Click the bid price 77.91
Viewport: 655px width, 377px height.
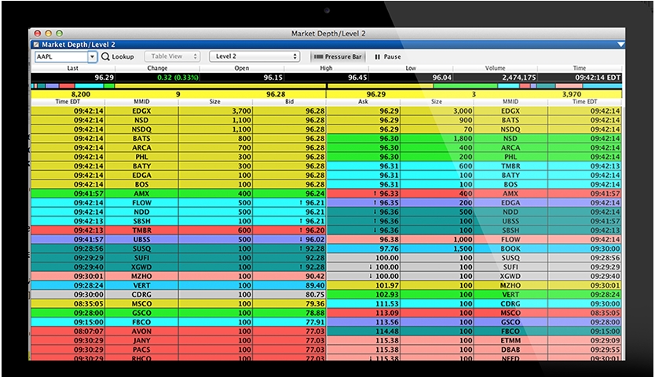(315, 322)
